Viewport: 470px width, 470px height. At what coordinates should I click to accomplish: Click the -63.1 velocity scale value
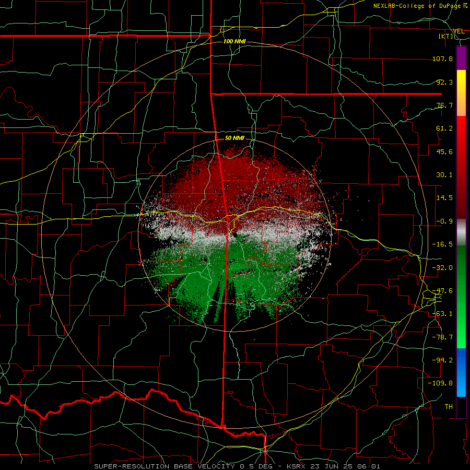pyautogui.click(x=442, y=314)
